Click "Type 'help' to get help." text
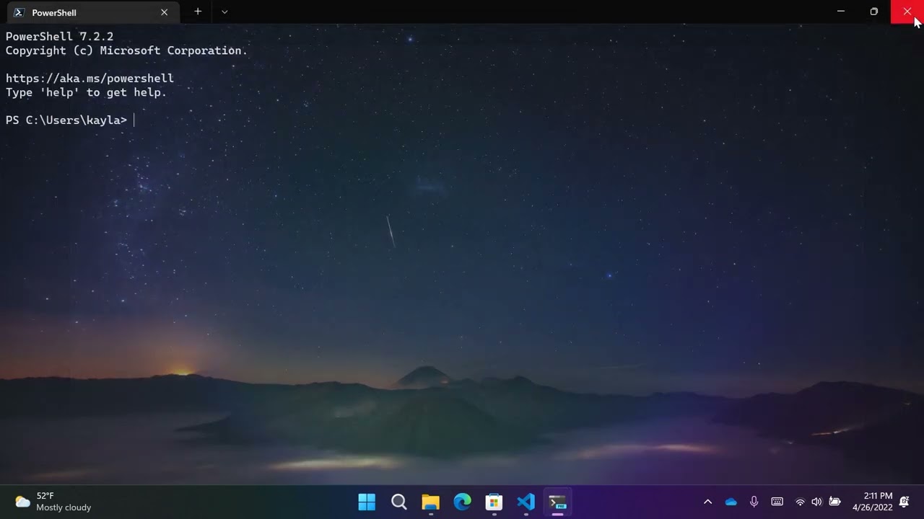Screen dimensions: 924x519 (86, 92)
